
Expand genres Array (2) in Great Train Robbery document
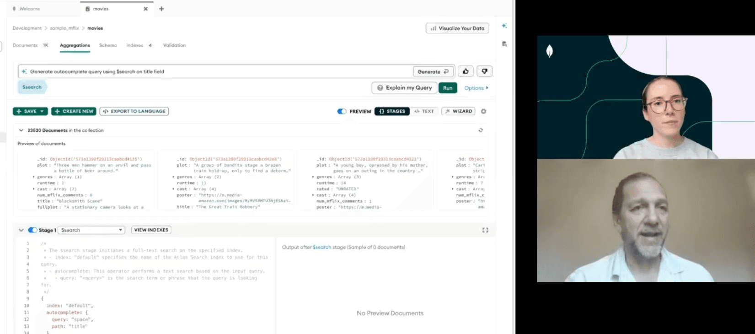[x=173, y=177]
